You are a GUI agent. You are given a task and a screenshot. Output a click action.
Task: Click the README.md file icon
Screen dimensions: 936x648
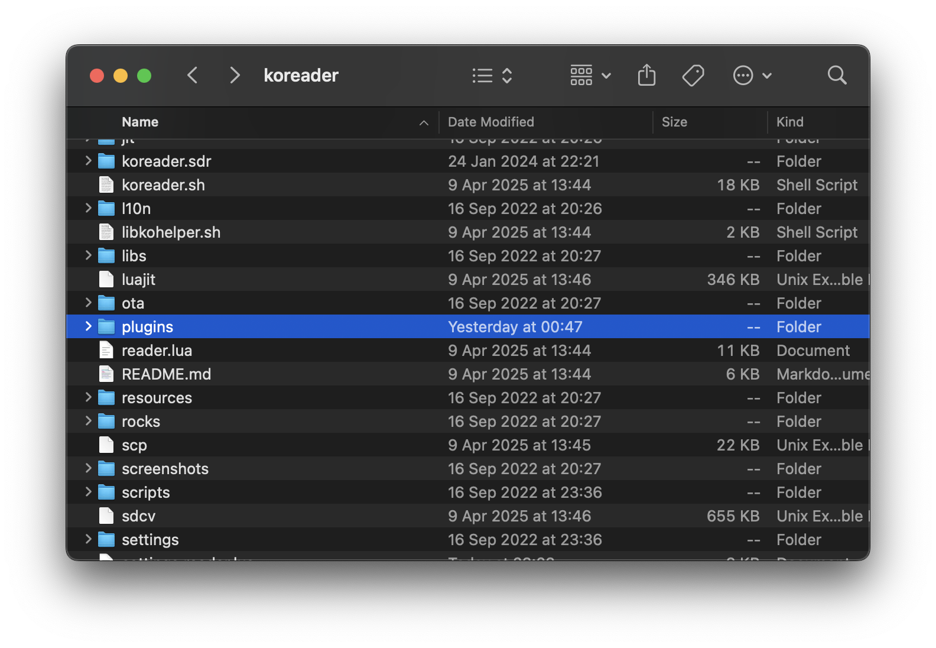click(x=106, y=374)
